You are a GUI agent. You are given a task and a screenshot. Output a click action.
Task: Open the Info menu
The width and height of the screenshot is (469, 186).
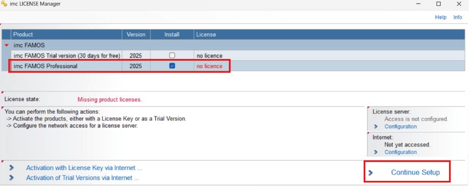458,17
